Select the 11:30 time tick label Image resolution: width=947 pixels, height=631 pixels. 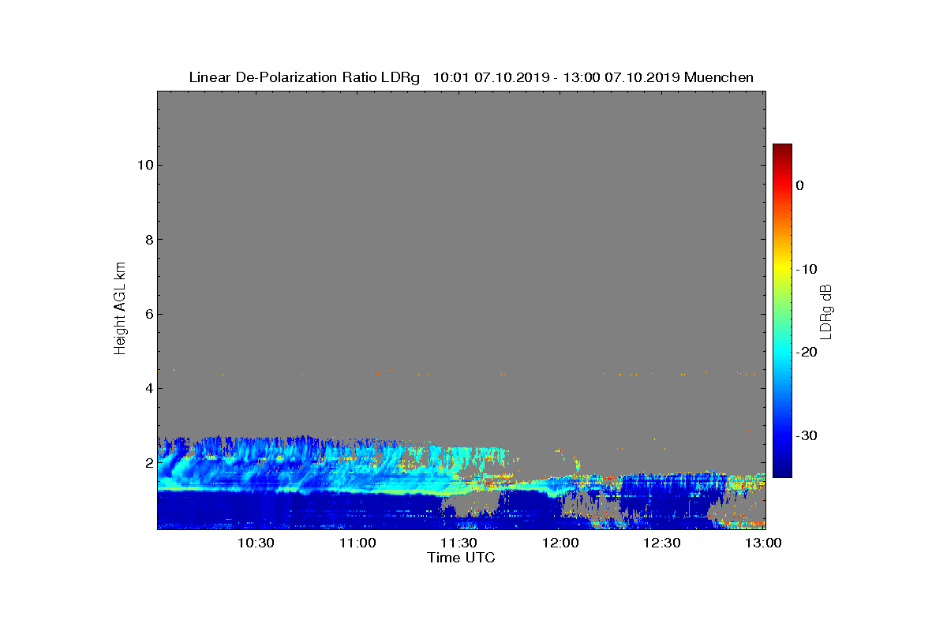click(459, 543)
